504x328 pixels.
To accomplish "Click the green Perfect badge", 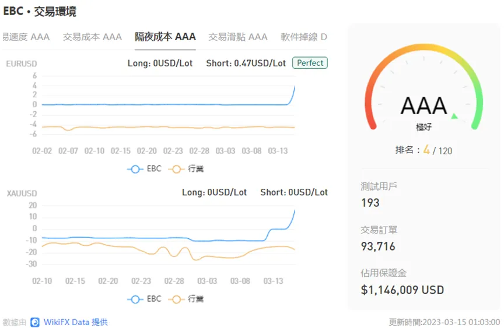I will pyautogui.click(x=310, y=63).
